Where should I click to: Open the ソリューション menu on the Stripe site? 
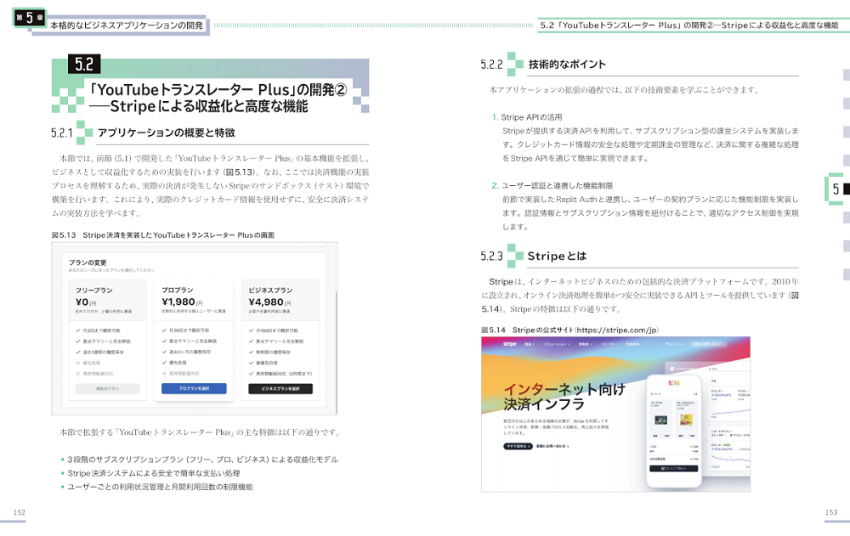(x=557, y=344)
